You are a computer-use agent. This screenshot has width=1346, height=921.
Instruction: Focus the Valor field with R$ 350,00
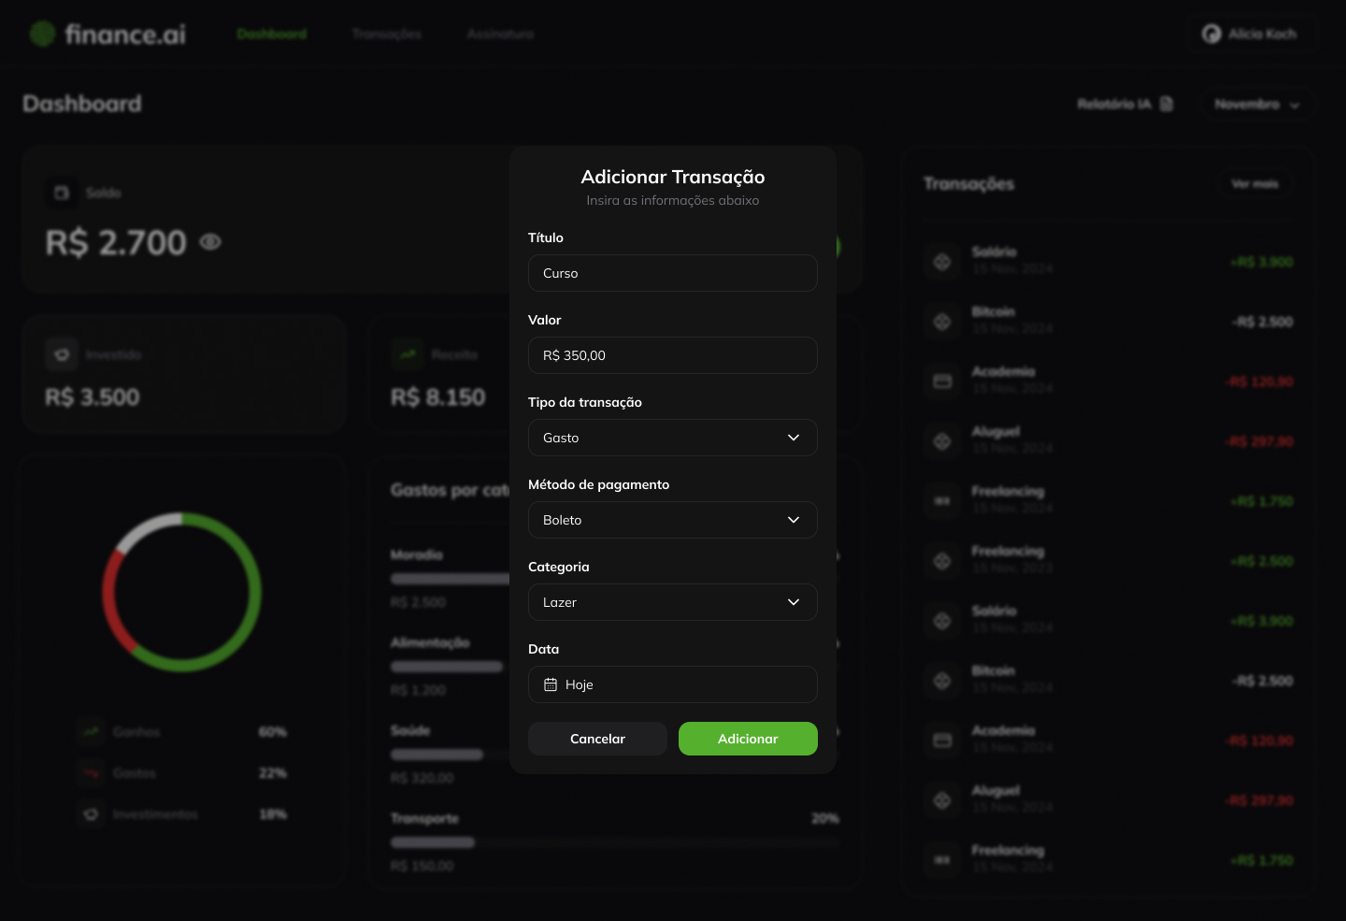click(x=673, y=355)
